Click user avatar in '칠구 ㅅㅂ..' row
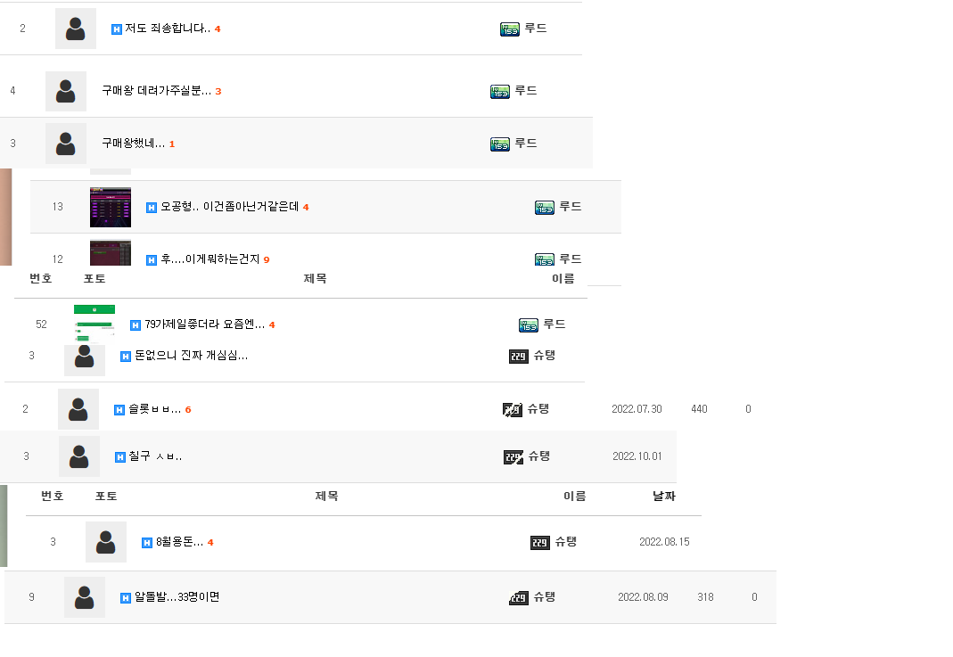 (79, 456)
